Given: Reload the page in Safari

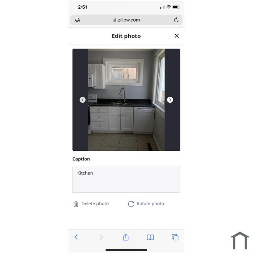Looking at the screenshot, I should (176, 20).
